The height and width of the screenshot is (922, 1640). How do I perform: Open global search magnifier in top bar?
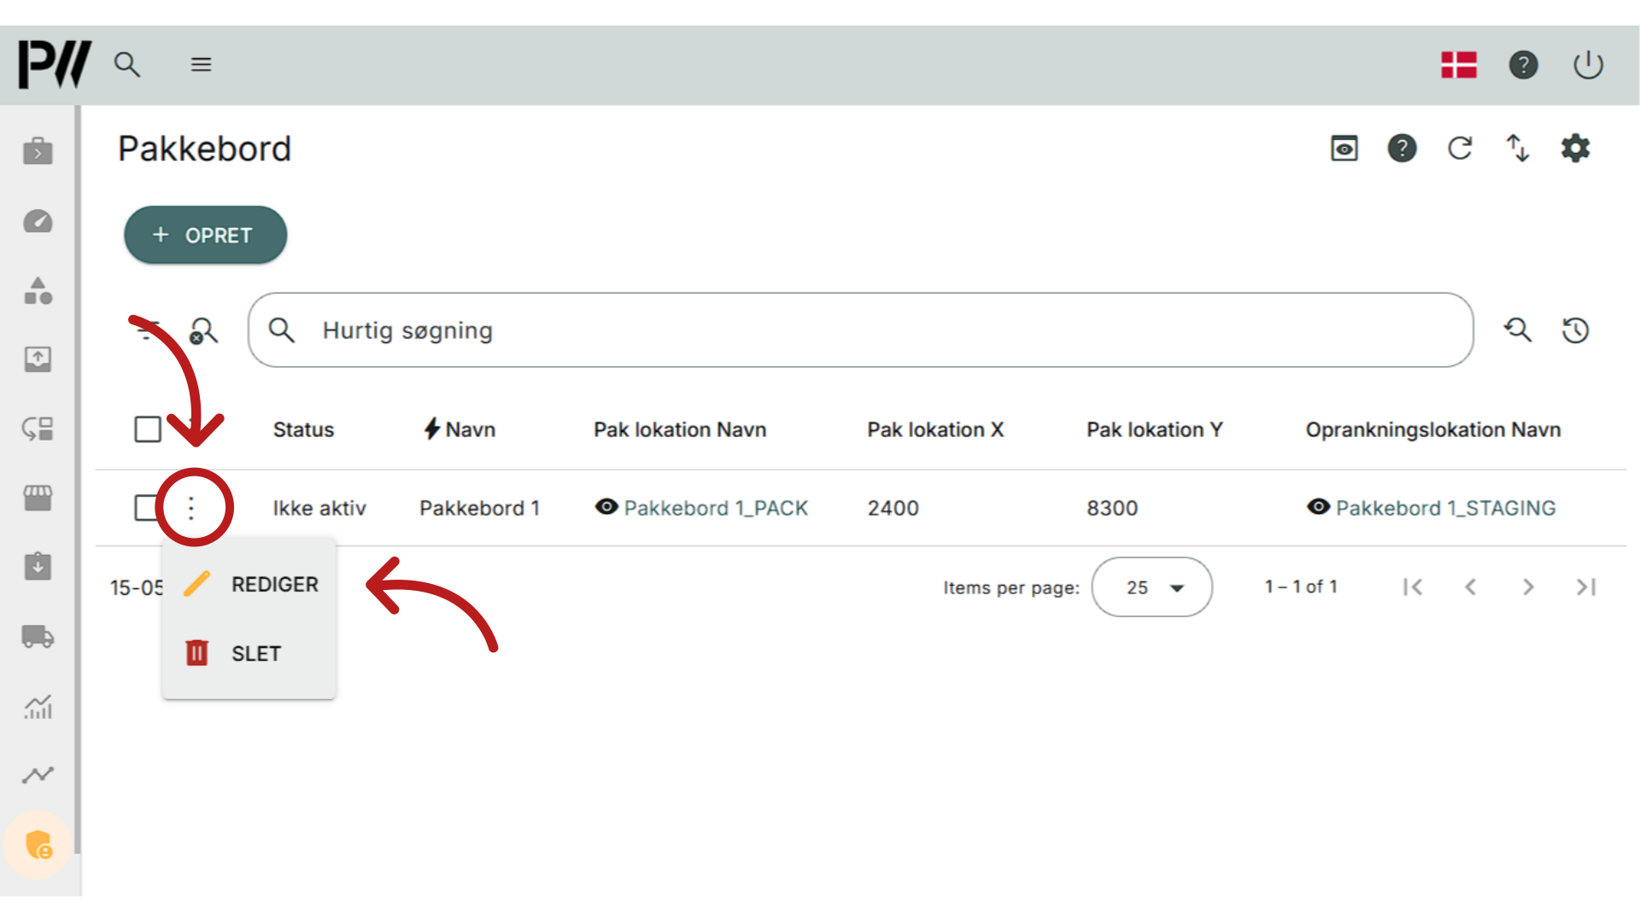127,65
